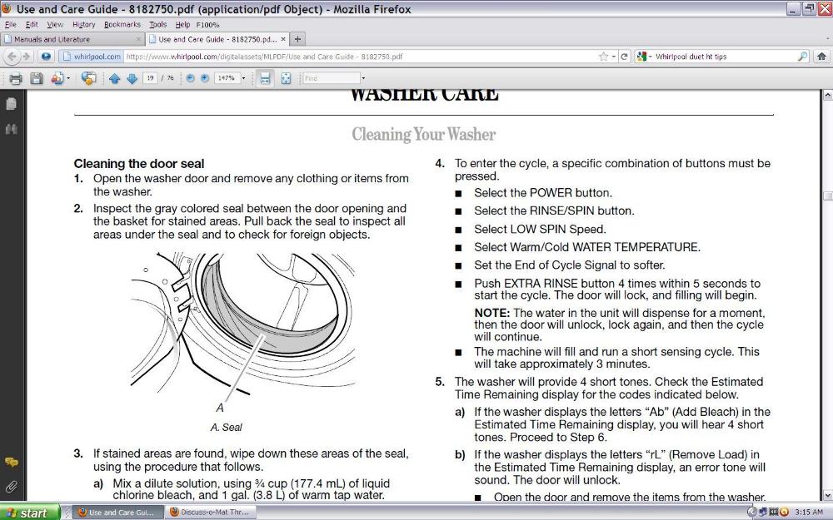Open the Tools menu
833x520 pixels.
point(157,24)
